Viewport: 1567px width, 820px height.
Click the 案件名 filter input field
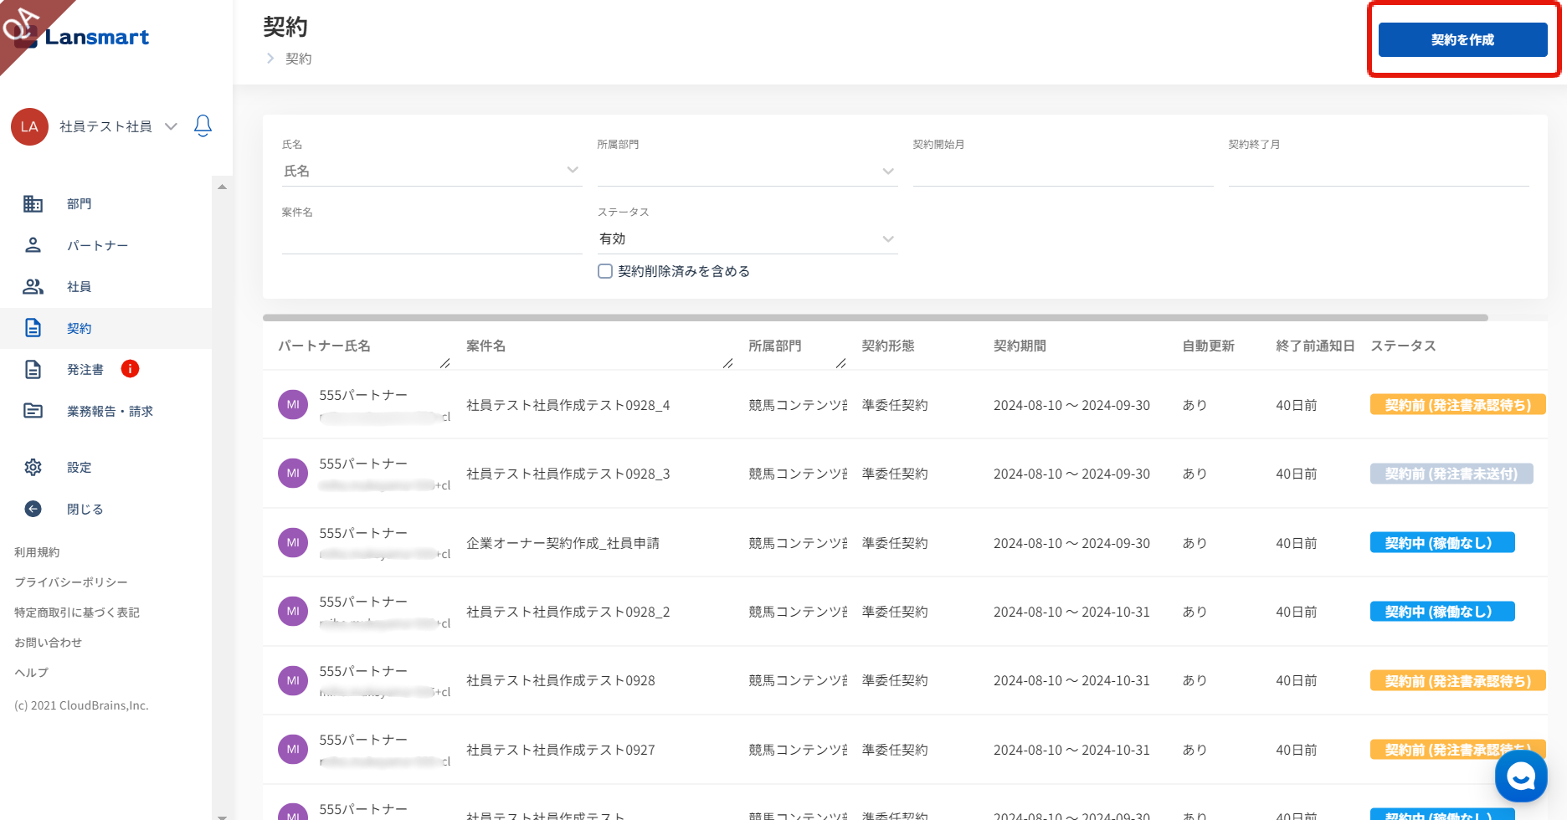[431, 239]
